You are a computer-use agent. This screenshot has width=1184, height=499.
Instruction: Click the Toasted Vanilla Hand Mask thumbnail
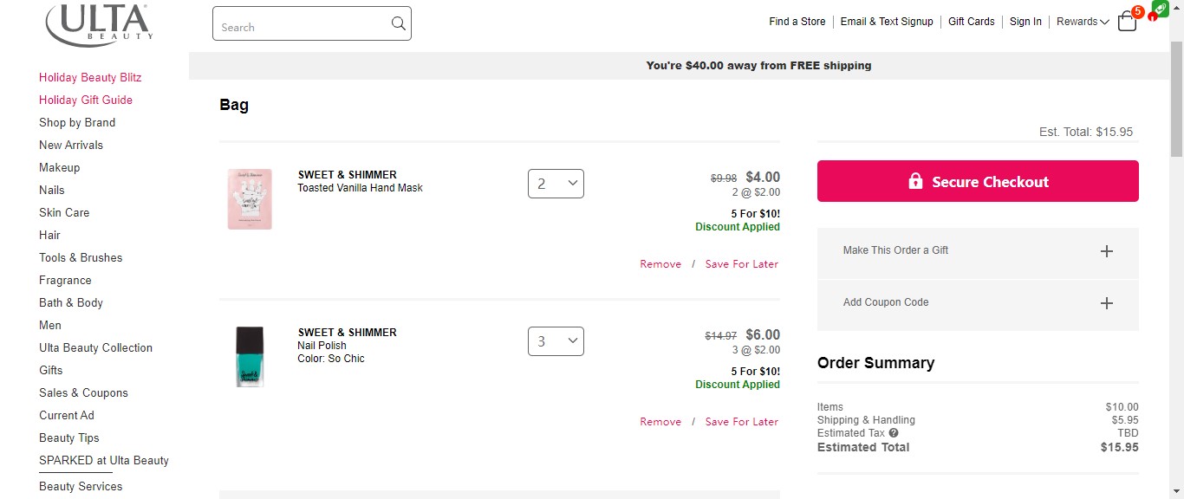click(x=250, y=199)
